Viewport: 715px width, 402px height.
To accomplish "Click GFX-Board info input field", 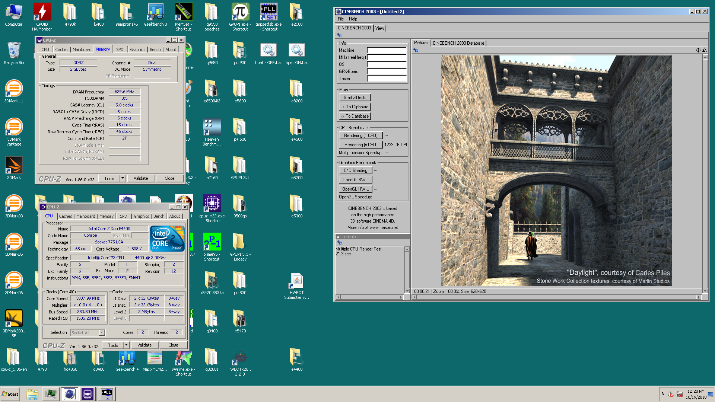I will click(x=387, y=71).
